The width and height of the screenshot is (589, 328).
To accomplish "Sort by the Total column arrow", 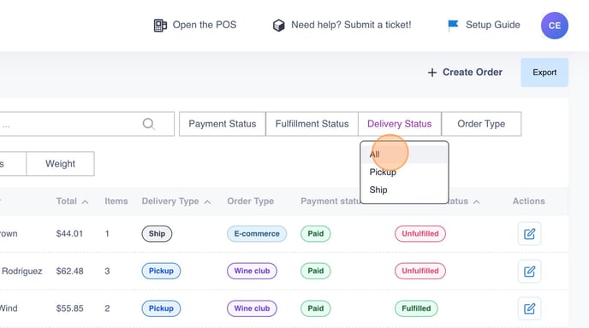I will [x=86, y=202].
